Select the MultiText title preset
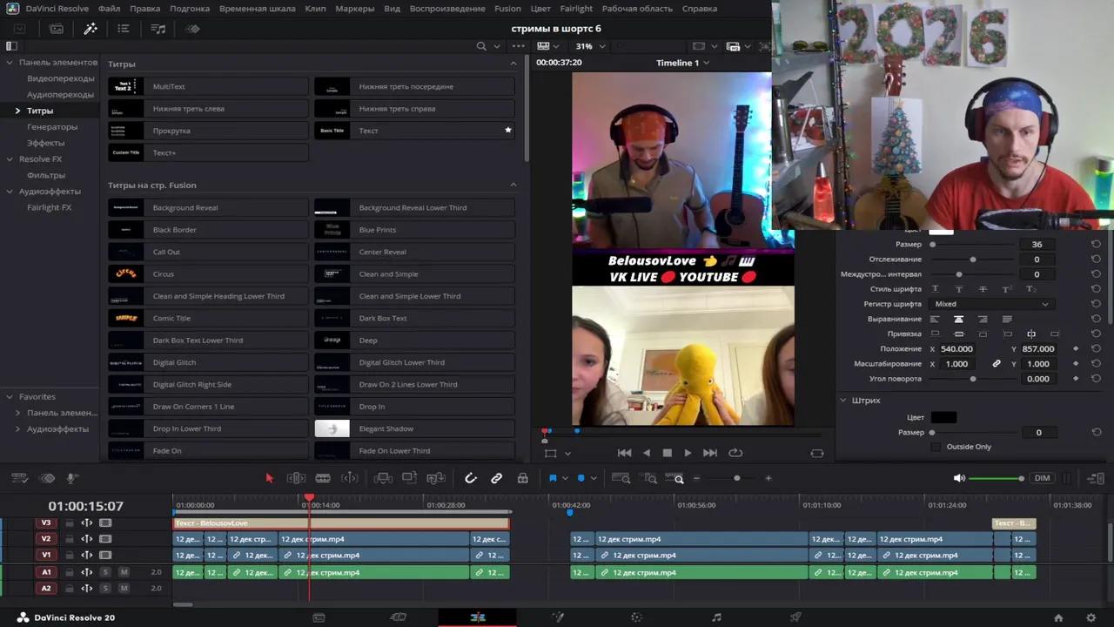Screen dimensions: 1114x627 coord(208,86)
